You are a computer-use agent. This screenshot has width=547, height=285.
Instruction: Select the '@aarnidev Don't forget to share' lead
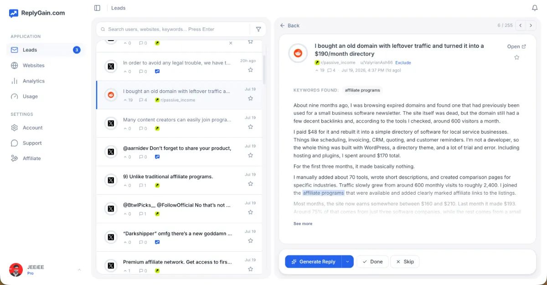click(179, 152)
